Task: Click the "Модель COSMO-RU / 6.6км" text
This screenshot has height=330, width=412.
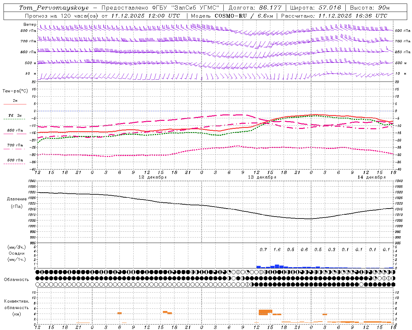Action: (x=231, y=16)
